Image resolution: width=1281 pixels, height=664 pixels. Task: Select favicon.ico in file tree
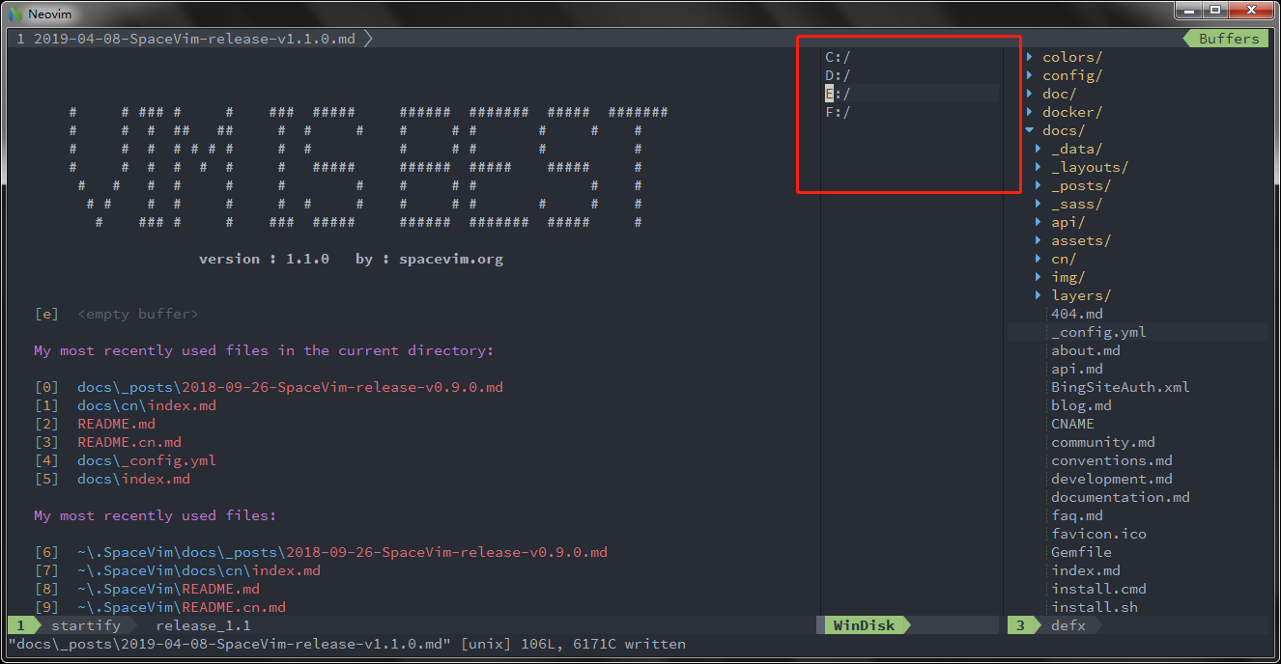click(x=1098, y=534)
